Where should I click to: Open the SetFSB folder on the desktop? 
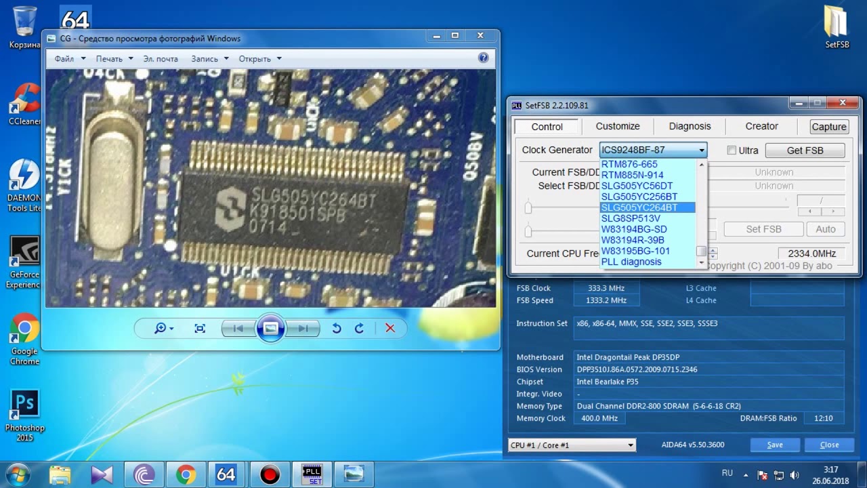point(837,27)
